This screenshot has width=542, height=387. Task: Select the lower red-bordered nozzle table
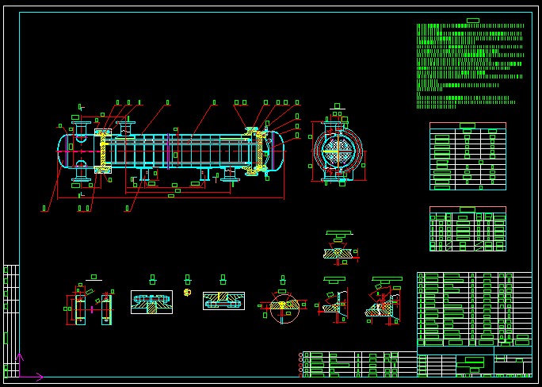pos(468,229)
